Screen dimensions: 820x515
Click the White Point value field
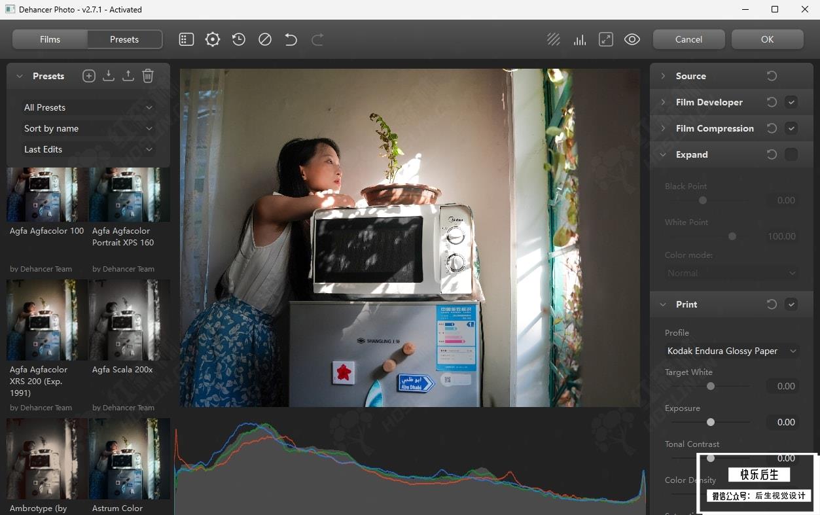click(783, 236)
